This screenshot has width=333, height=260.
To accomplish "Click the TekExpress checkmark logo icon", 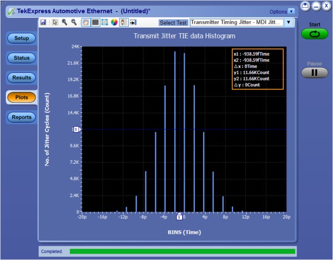I will (11, 12).
